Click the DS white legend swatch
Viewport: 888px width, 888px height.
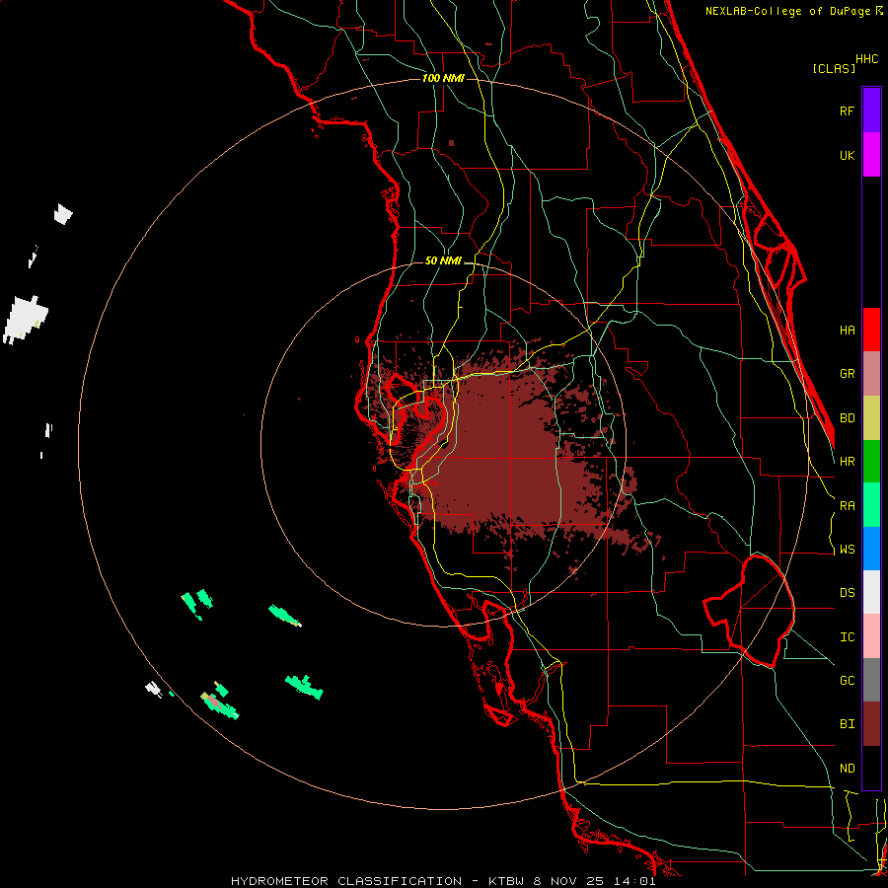point(871,592)
